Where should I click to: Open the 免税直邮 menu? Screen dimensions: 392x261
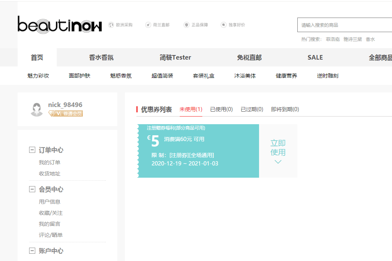pyautogui.click(x=249, y=57)
